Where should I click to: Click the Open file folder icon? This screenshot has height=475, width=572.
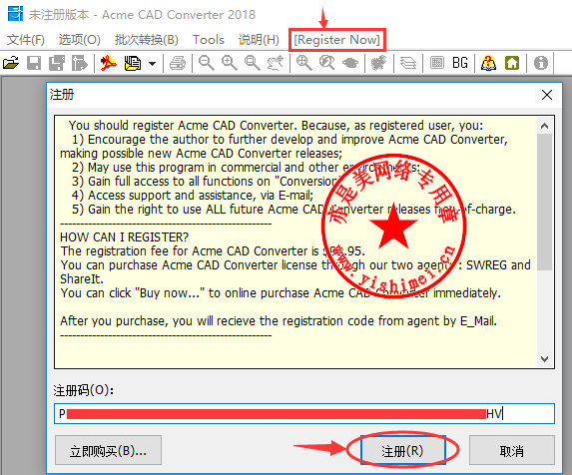coord(11,63)
